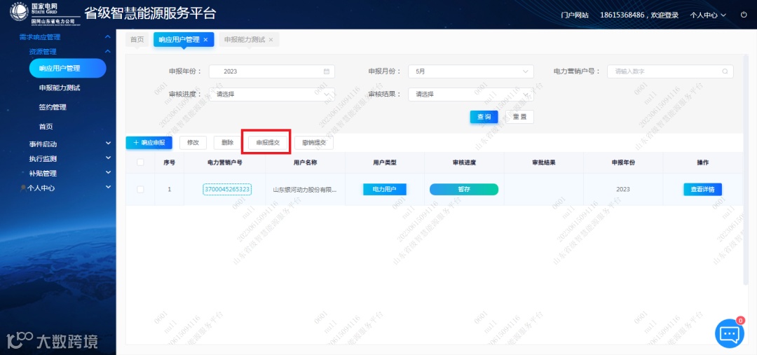Toggle the select-all header checkbox
This screenshot has height=355, width=757.
140,162
